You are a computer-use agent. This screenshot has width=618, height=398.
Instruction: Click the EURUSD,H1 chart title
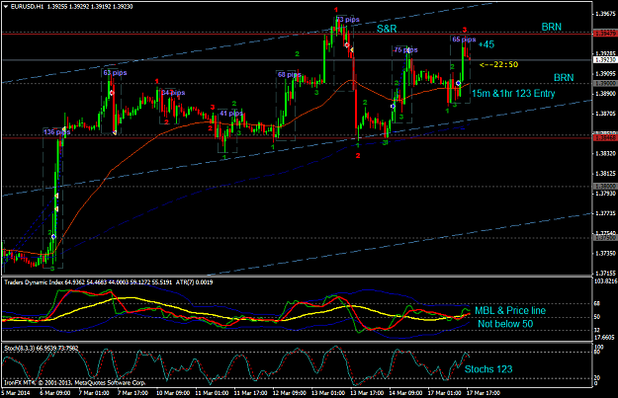28,6
